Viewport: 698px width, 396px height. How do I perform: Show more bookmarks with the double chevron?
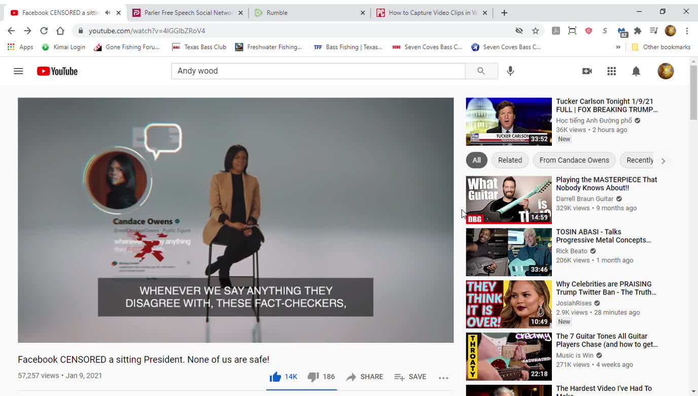[618, 47]
